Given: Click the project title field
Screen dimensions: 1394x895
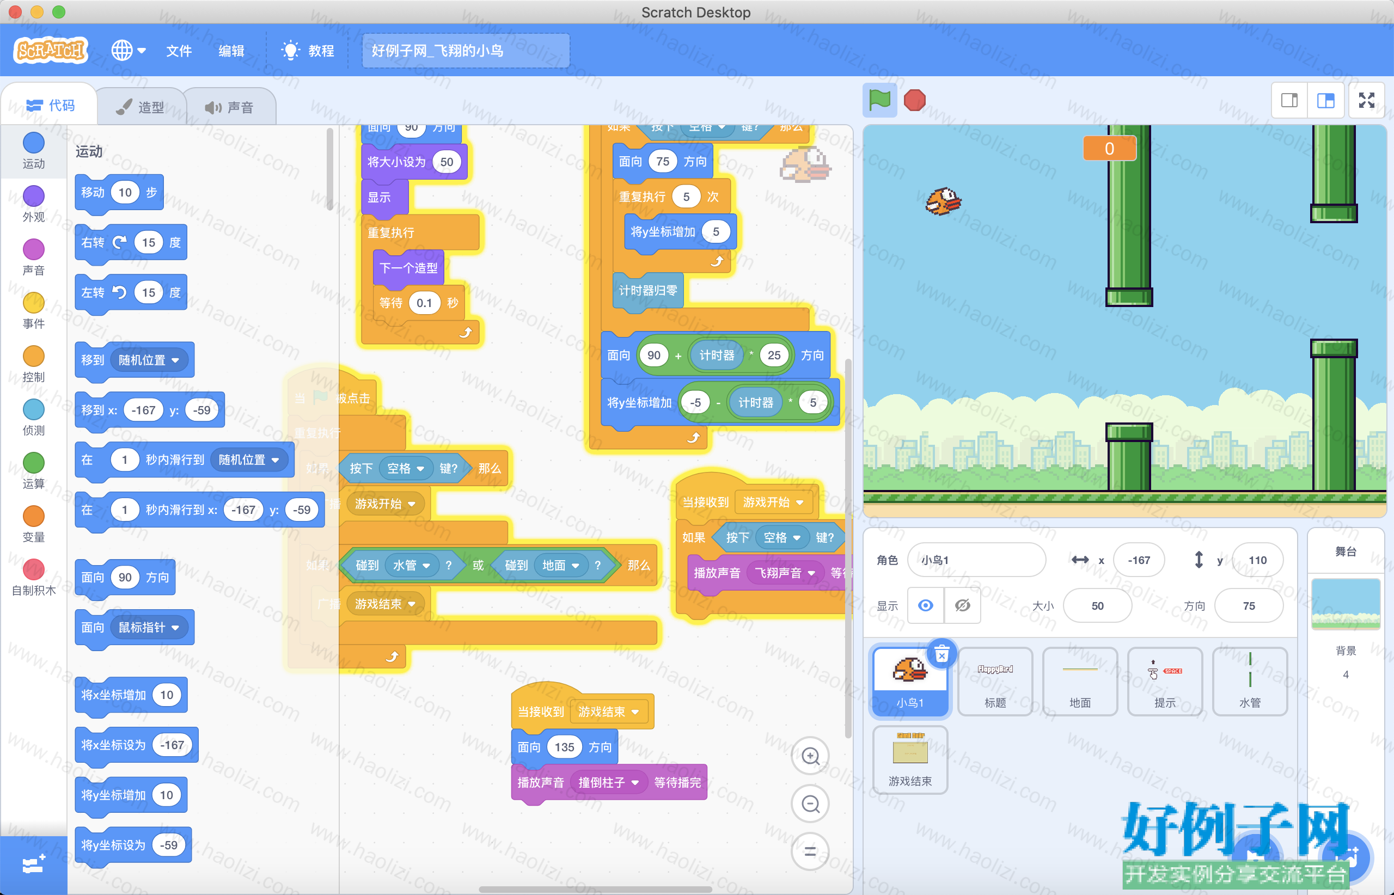Looking at the screenshot, I should tap(466, 51).
